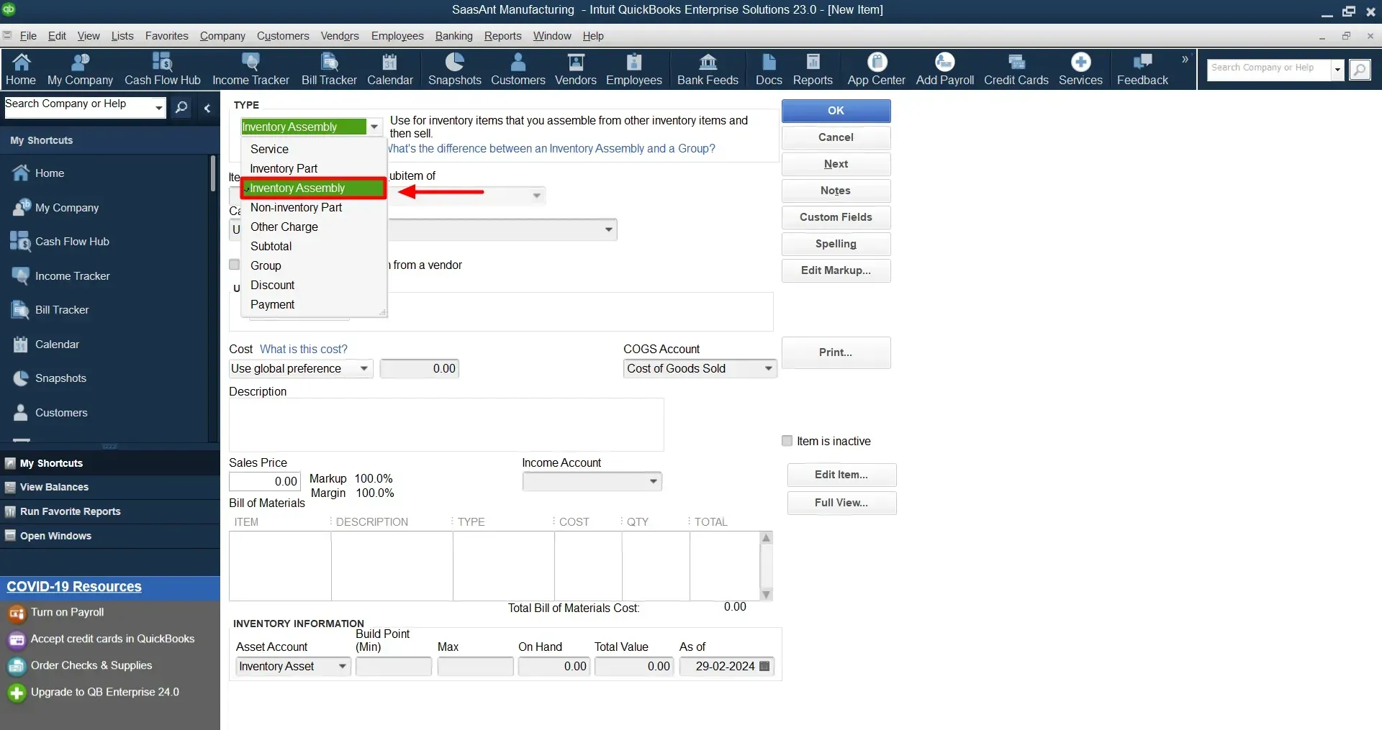Open Bill Tracker from the icon bar
This screenshot has height=730, width=1382.
click(x=329, y=70)
